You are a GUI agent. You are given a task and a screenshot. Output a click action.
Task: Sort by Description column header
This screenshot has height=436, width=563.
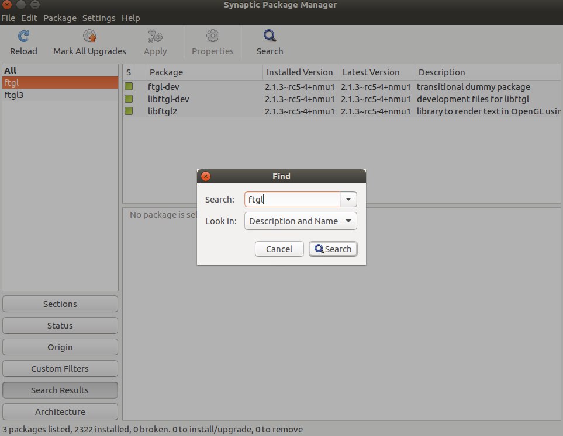(x=488, y=72)
